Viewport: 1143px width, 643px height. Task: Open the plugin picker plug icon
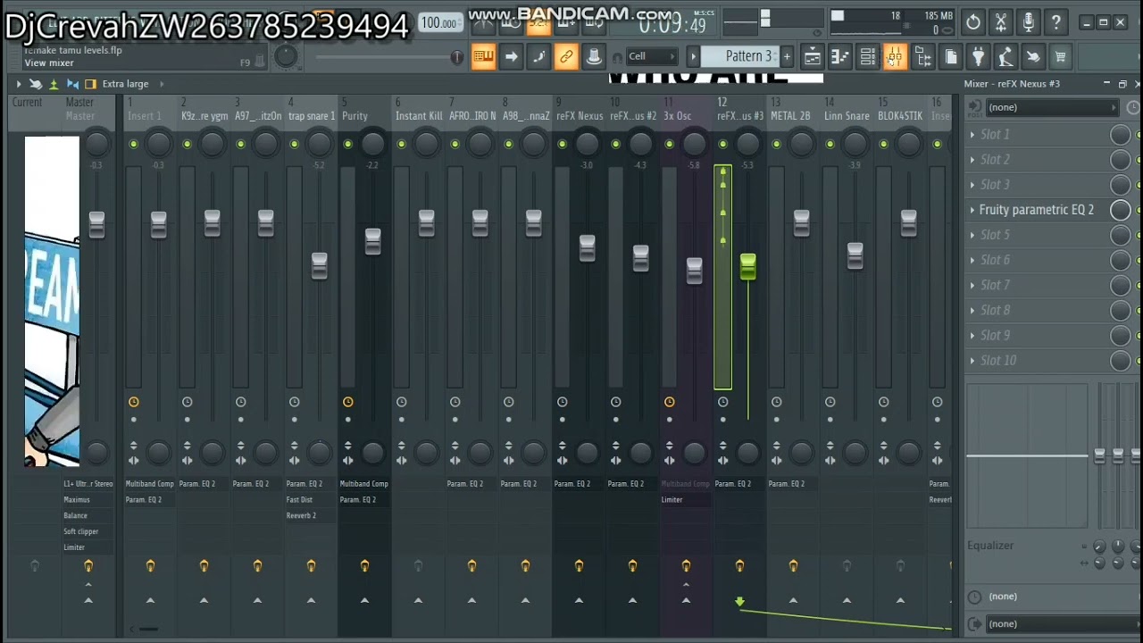tap(979, 57)
